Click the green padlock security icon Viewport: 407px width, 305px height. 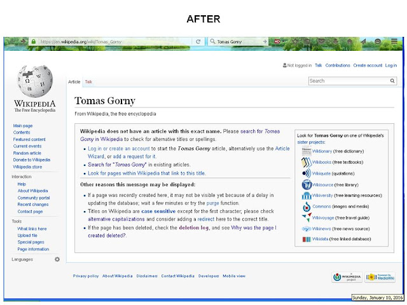(x=34, y=41)
